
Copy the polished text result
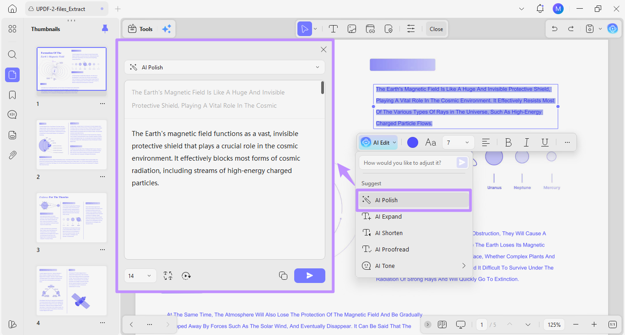pyautogui.click(x=283, y=276)
